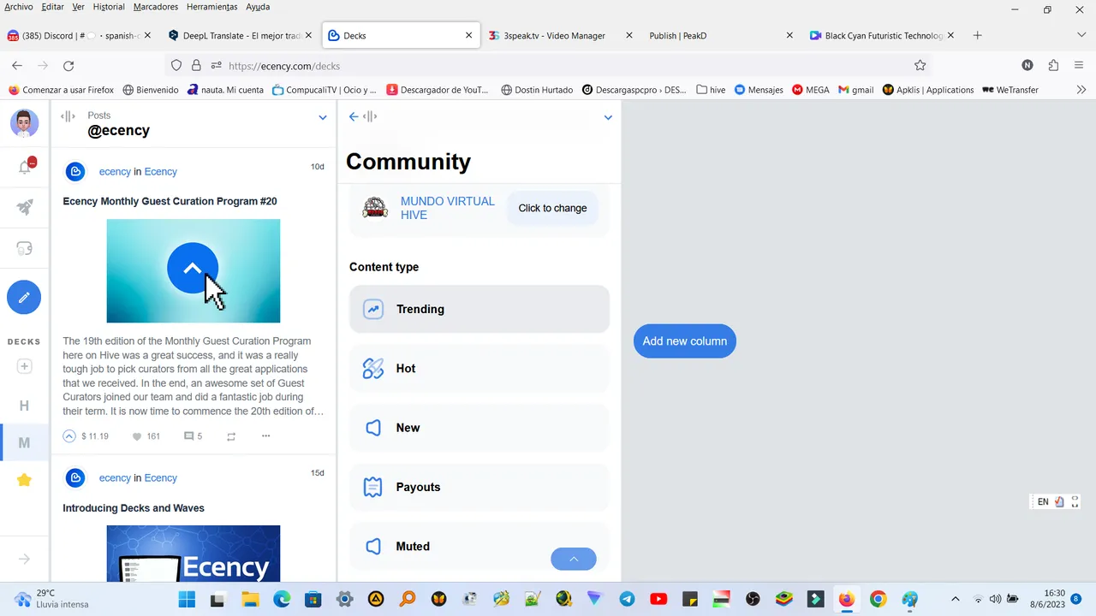This screenshot has width=1096, height=616.
Task: Click the Click to change button
Action: coord(552,208)
